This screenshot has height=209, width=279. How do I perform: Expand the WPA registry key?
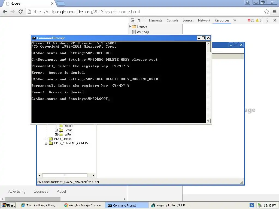[x=56, y=134]
